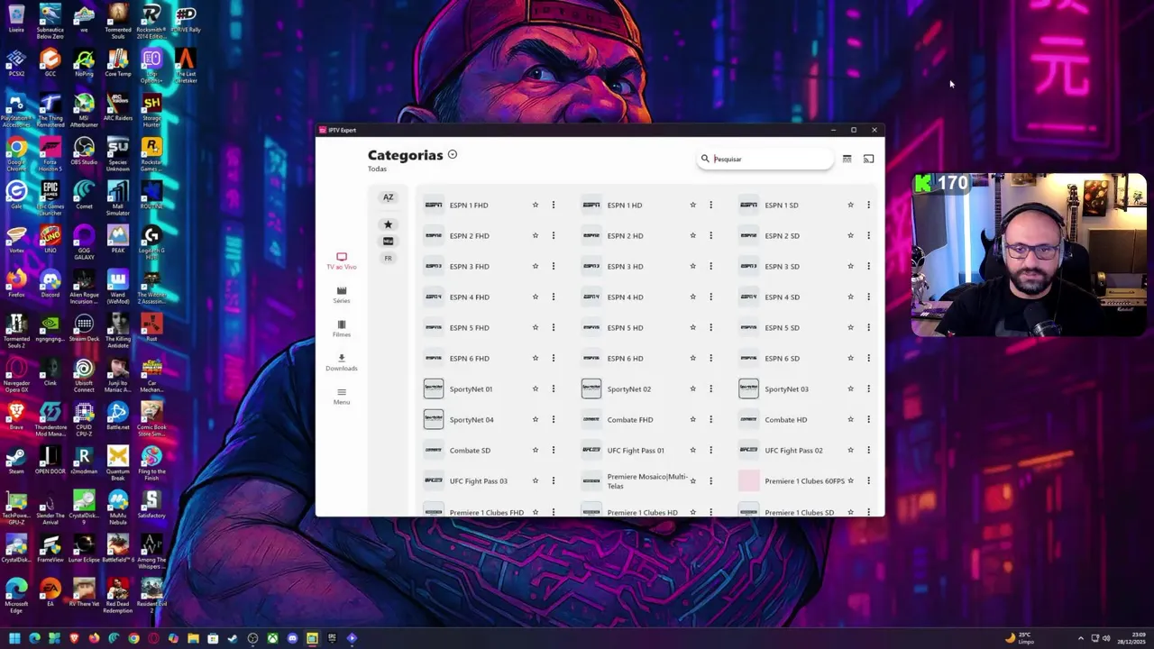Open the Séries section in sidebar
Screen dimensions: 1154x649
pyautogui.click(x=342, y=295)
